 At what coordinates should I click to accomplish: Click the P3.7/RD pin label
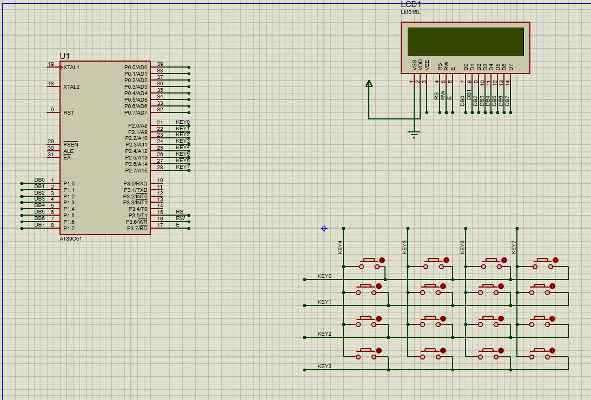click(137, 228)
